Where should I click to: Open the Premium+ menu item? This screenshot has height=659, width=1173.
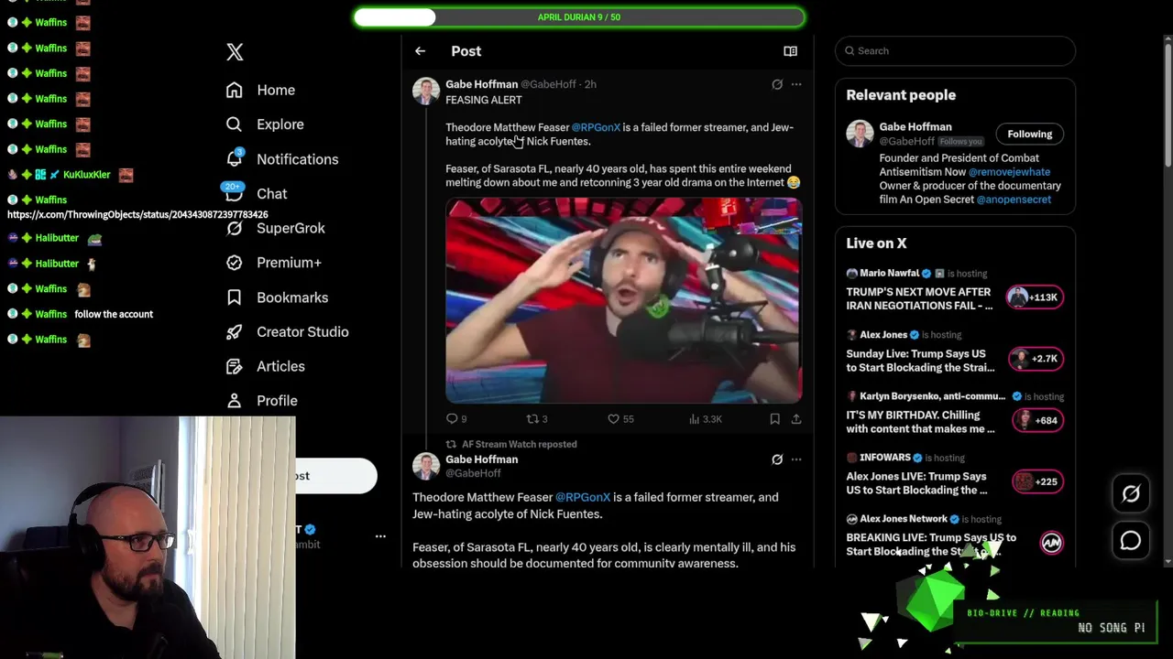[289, 263]
